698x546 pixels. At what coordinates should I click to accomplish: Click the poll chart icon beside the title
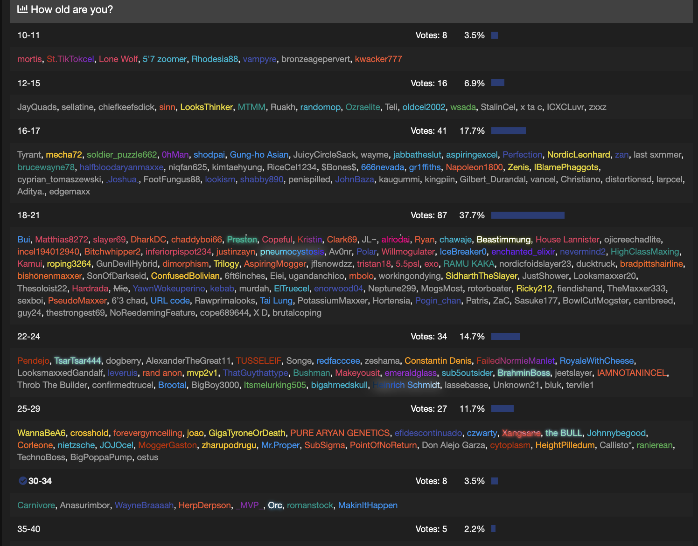tap(22, 9)
